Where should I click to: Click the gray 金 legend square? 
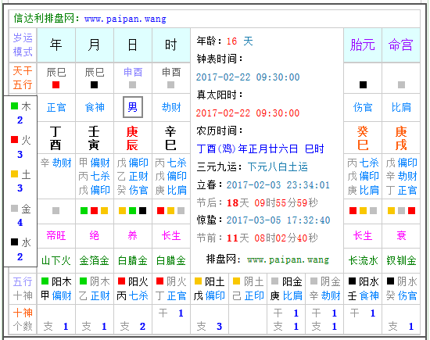point(15,208)
